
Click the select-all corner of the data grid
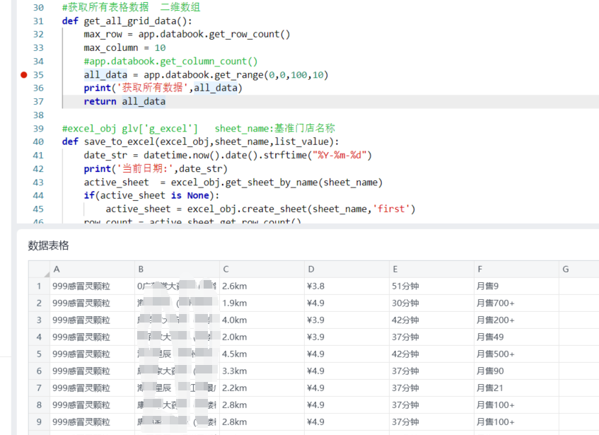point(39,269)
